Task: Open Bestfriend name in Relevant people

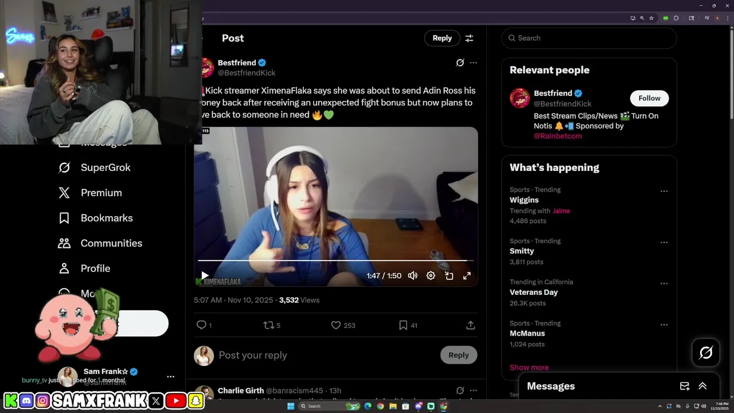Action: click(x=553, y=93)
